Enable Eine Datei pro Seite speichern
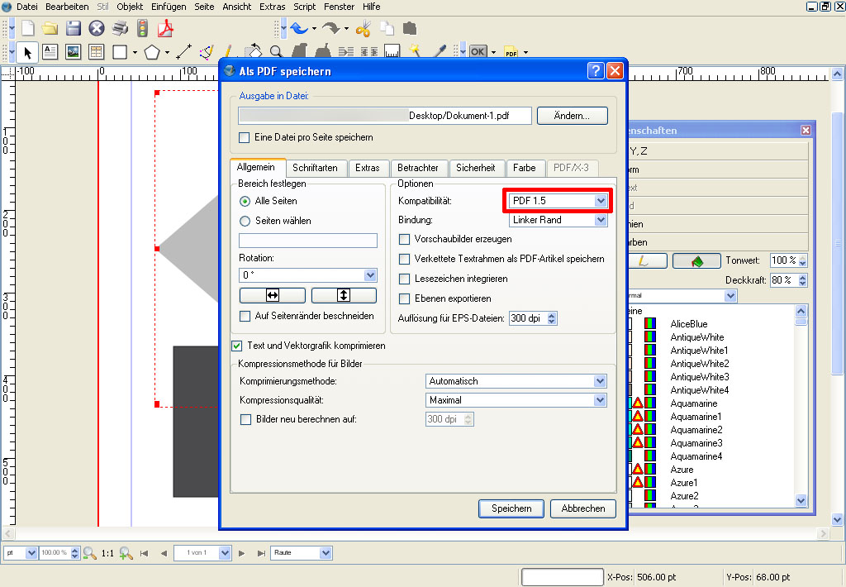 pyautogui.click(x=244, y=138)
